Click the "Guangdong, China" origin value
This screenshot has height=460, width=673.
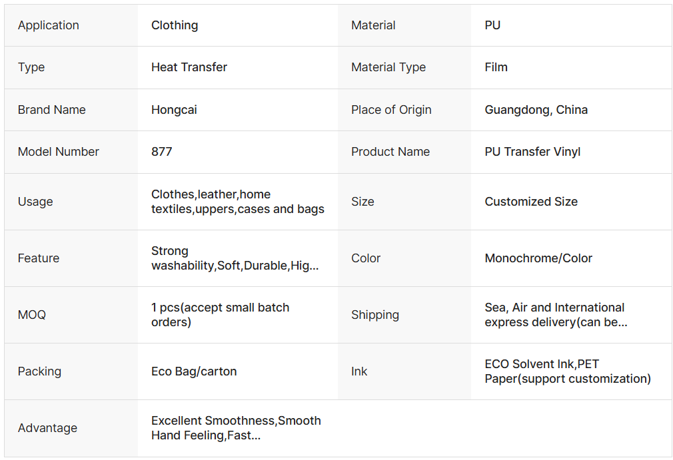coord(536,110)
